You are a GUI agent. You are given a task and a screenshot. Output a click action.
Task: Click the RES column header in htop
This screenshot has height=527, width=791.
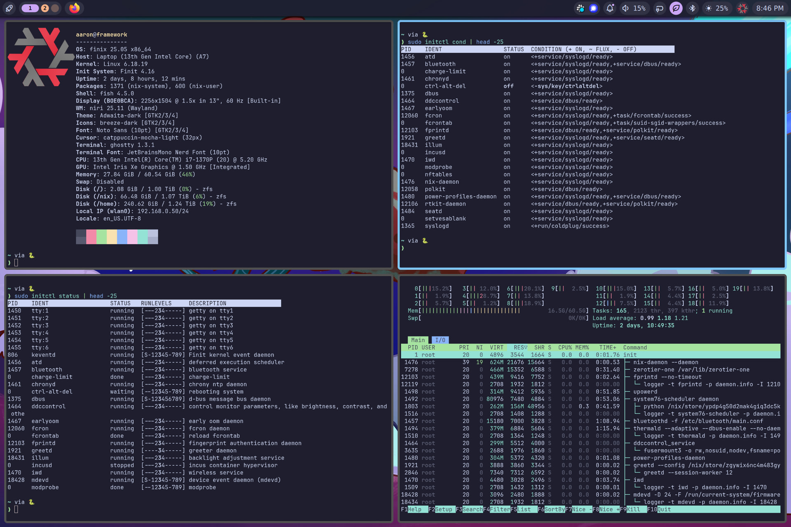coord(520,347)
